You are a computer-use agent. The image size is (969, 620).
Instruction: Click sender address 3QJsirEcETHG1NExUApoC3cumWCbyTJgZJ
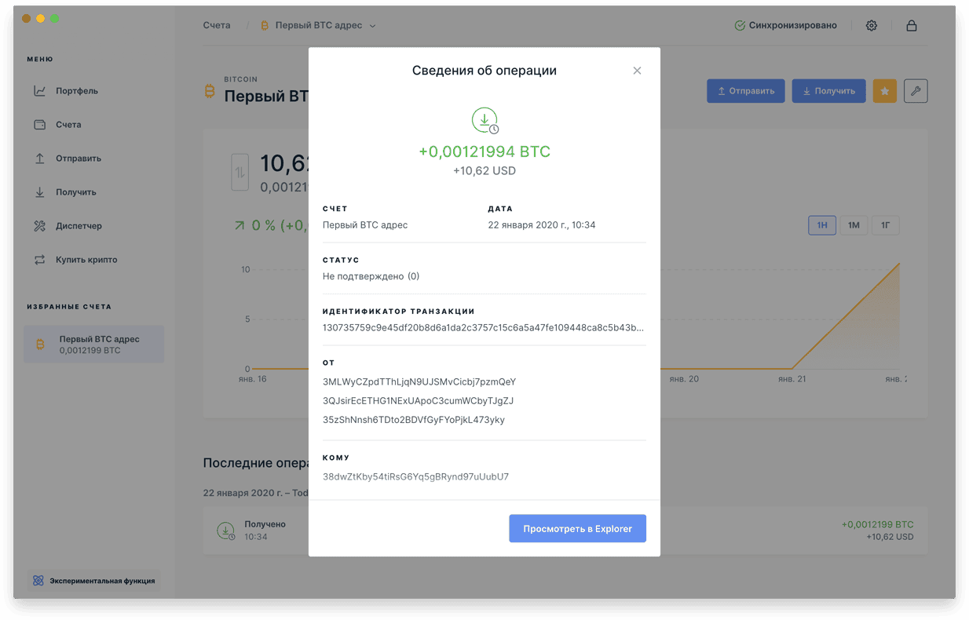(x=418, y=401)
